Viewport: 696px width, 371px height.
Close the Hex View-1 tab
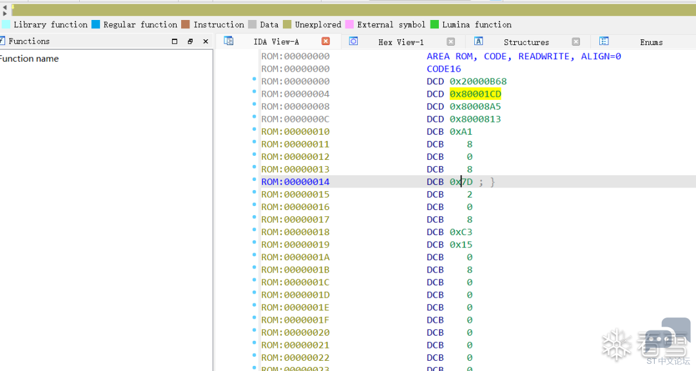click(x=451, y=42)
